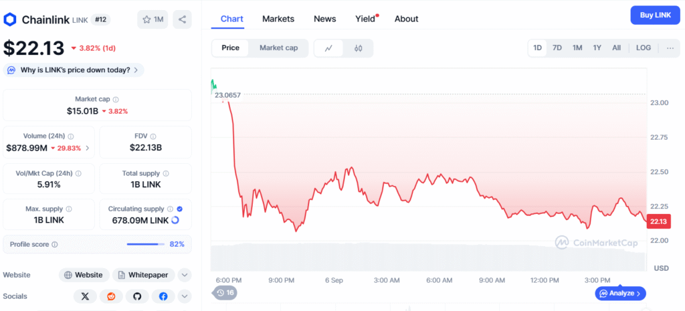Show Profile score info icon
This screenshot has height=311, width=685.
coord(55,245)
